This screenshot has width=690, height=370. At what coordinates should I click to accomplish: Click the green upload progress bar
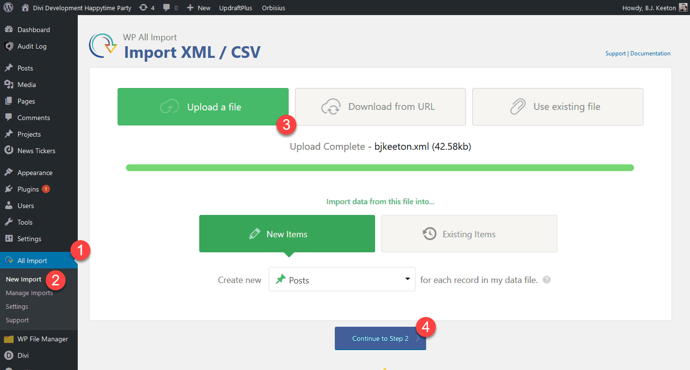(x=380, y=167)
